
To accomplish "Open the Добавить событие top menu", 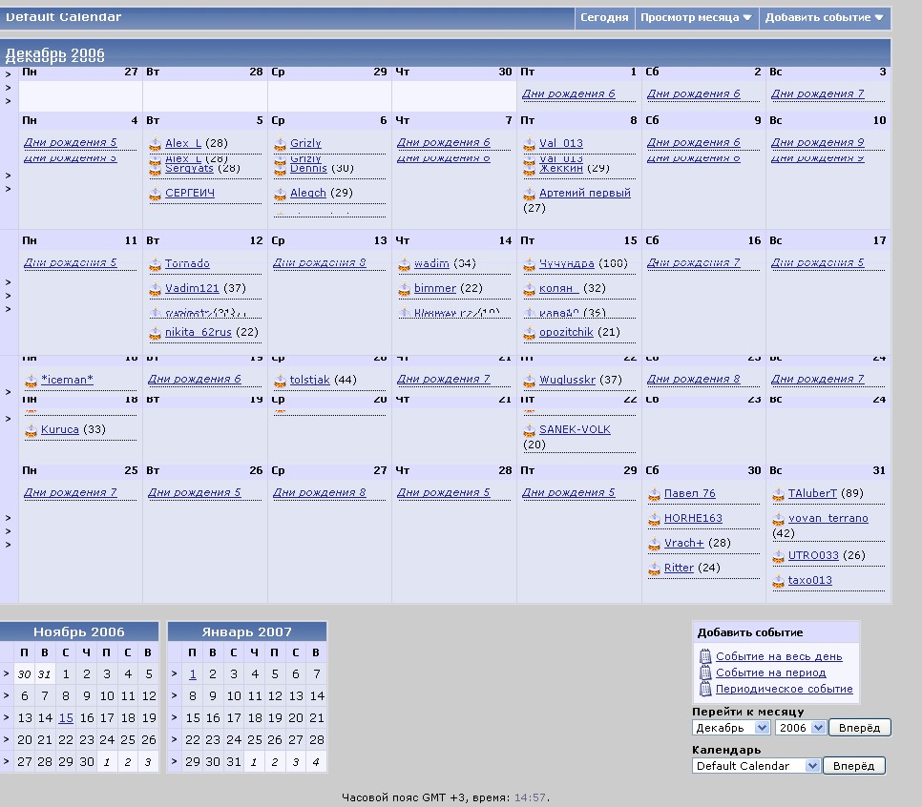I will (x=824, y=17).
